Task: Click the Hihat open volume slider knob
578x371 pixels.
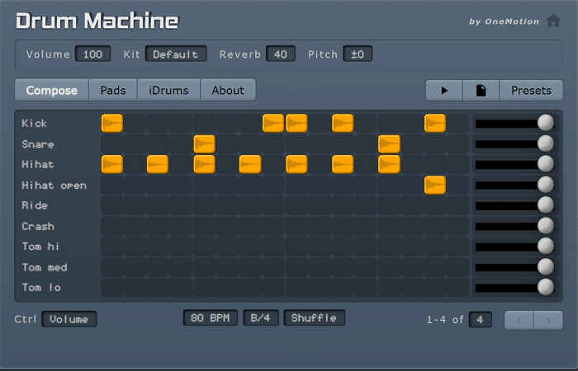Action: [x=546, y=185]
